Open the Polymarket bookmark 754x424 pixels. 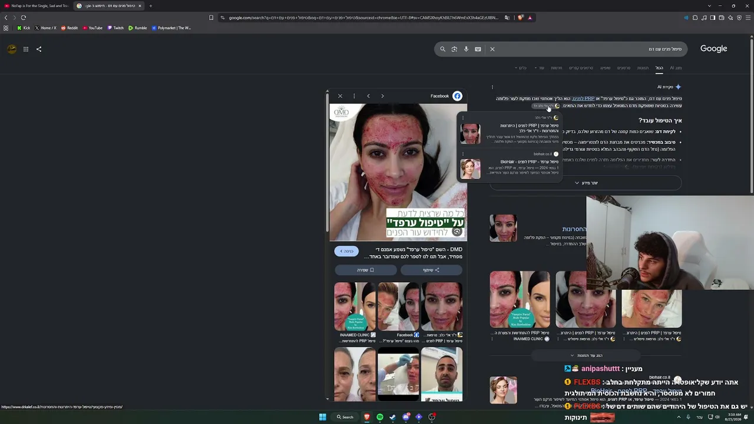click(x=171, y=28)
